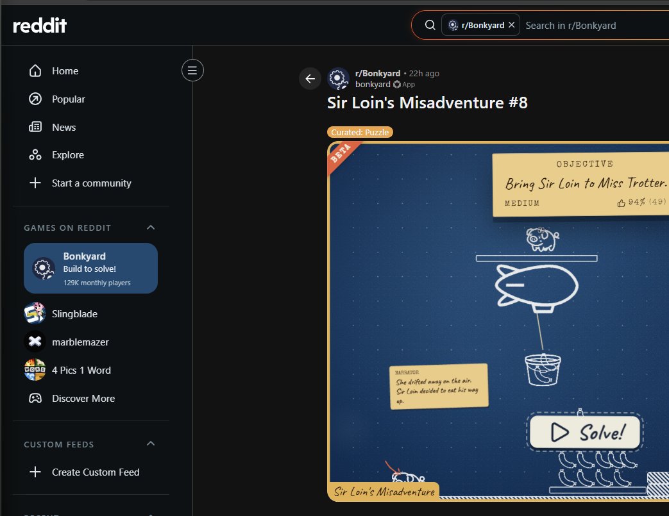Open the Bonkyard featured game card
Screen dimensions: 669x516
pyautogui.click(x=91, y=268)
